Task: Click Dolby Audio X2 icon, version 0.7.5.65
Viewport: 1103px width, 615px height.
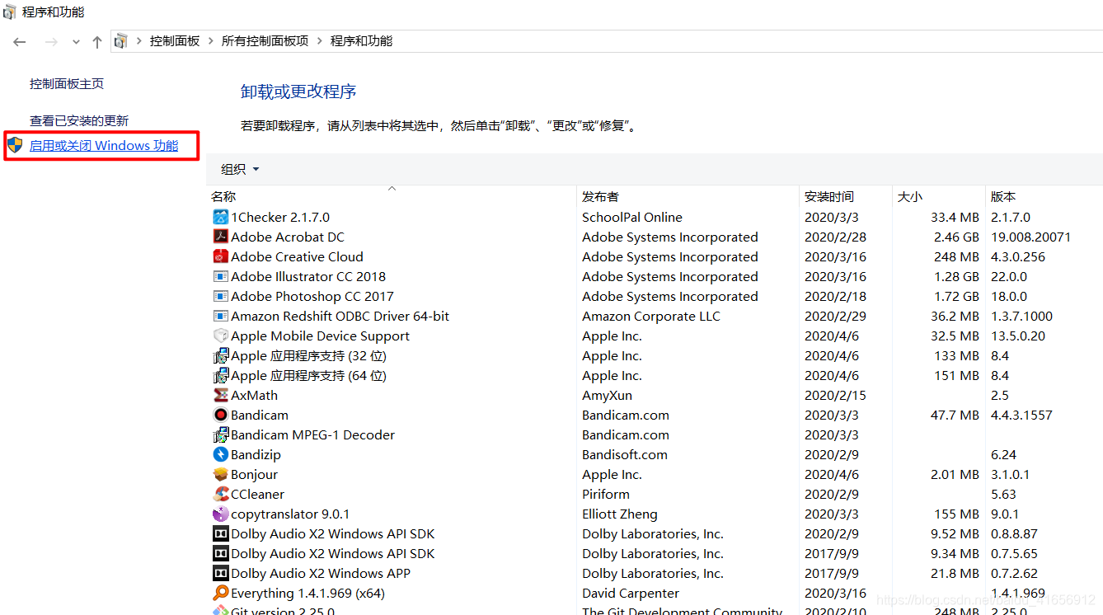Action: (220, 553)
